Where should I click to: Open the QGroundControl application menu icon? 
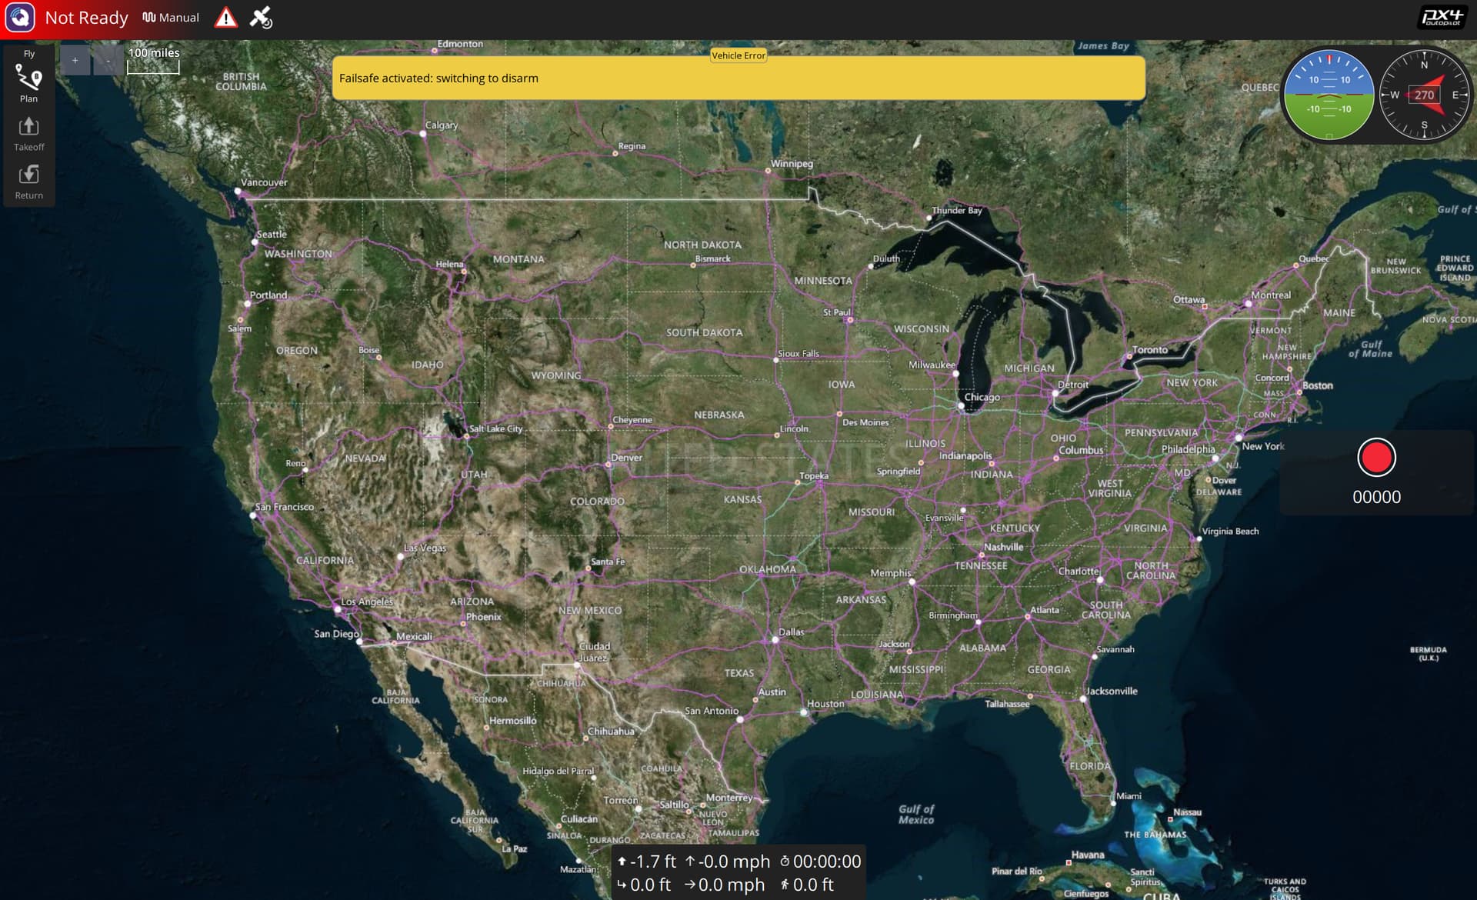pos(20,17)
